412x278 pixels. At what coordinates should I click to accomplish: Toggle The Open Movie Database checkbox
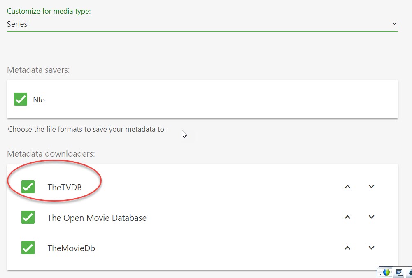tap(28, 217)
